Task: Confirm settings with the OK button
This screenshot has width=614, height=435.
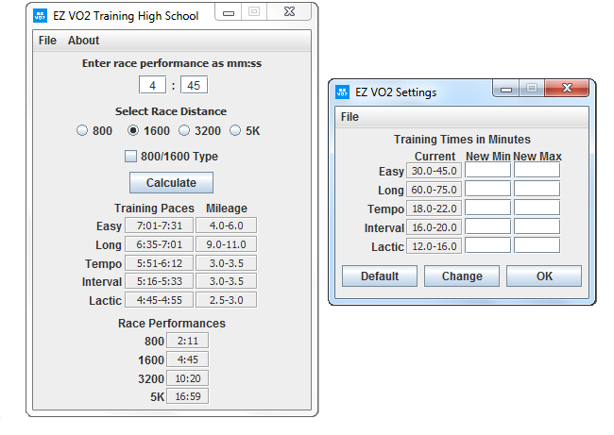Action: click(x=544, y=276)
